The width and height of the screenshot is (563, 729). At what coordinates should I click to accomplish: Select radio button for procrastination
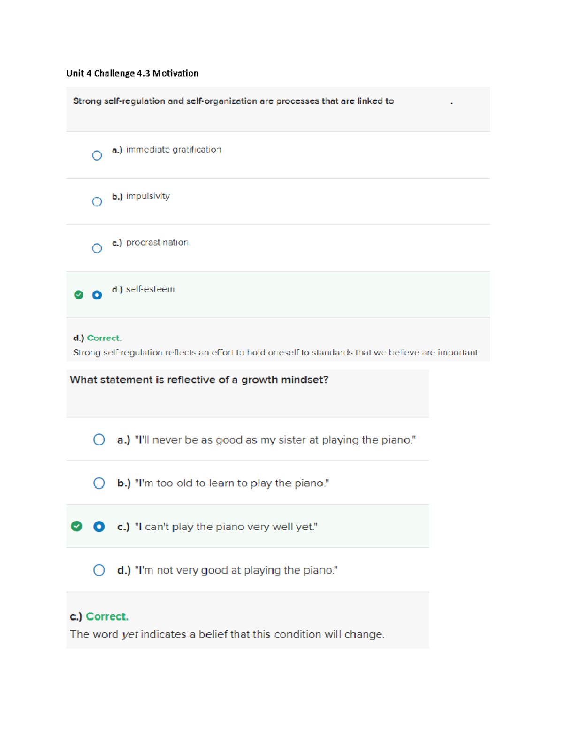tap(97, 248)
